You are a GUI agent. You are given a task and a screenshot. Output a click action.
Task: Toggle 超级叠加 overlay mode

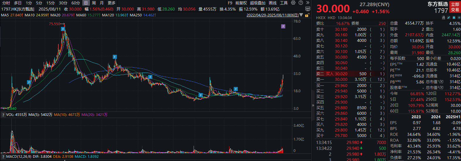point(257,3)
